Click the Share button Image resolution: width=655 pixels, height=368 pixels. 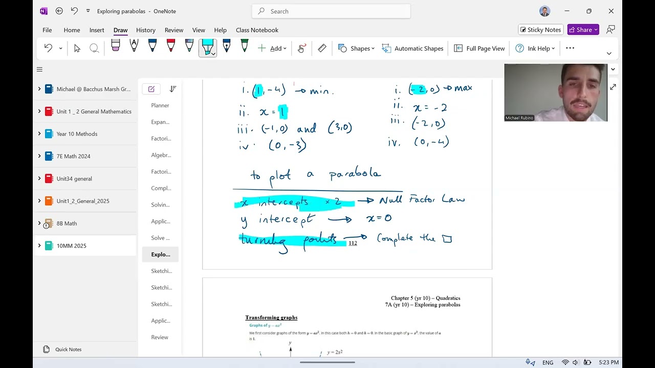click(583, 30)
